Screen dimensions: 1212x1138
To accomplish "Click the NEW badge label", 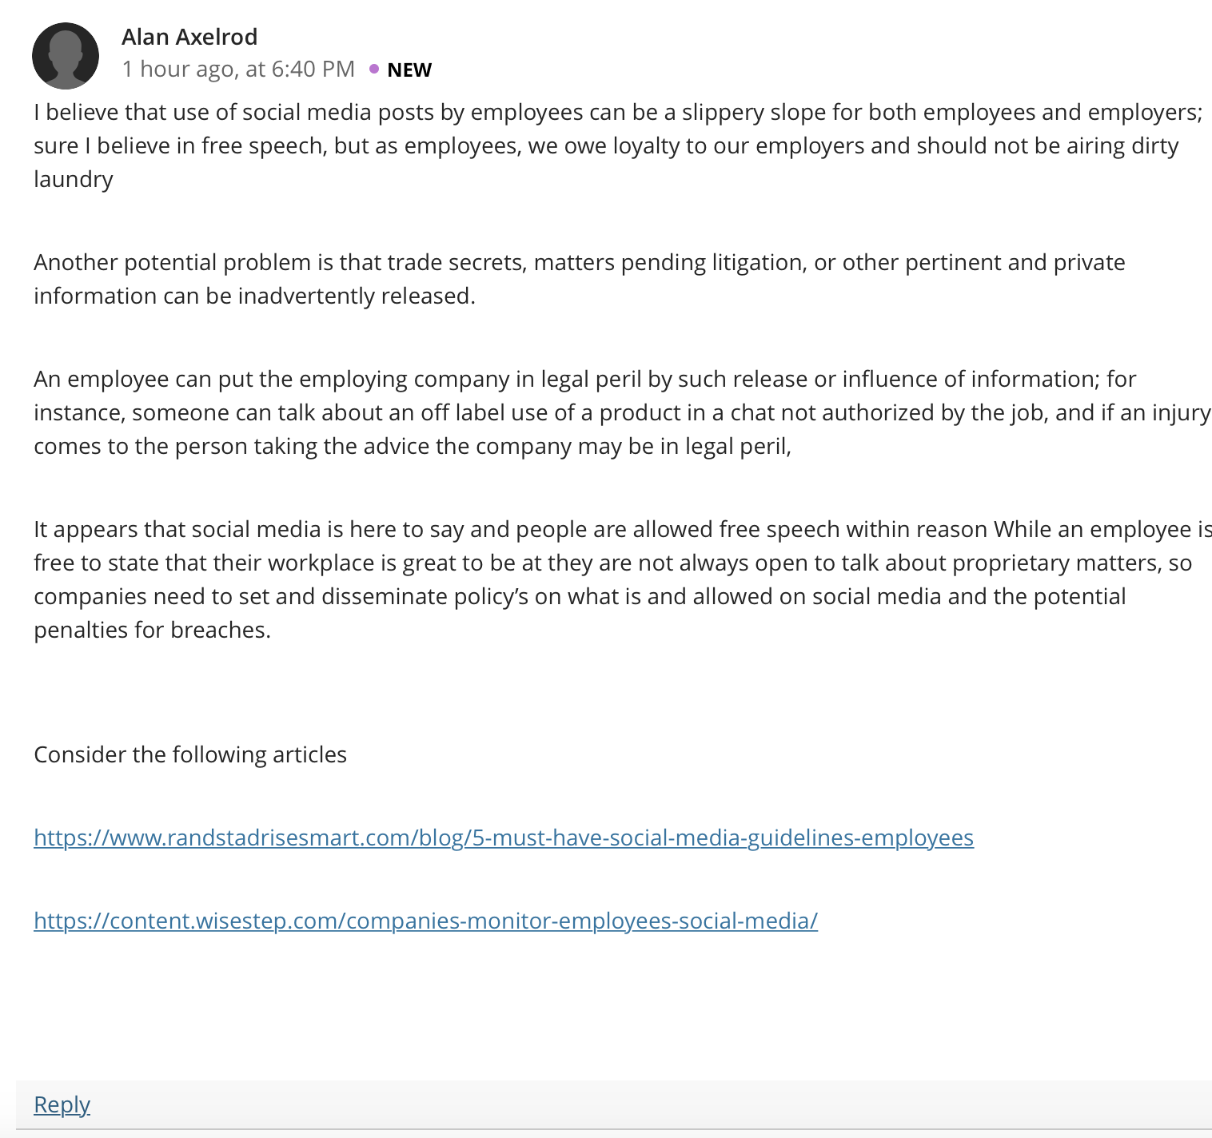I will pos(409,70).
